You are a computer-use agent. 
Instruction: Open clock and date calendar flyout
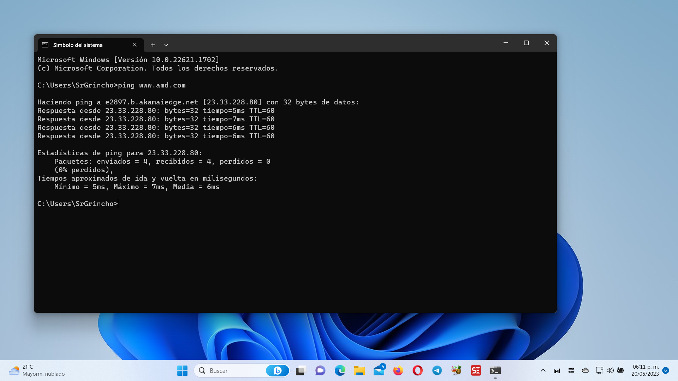645,370
